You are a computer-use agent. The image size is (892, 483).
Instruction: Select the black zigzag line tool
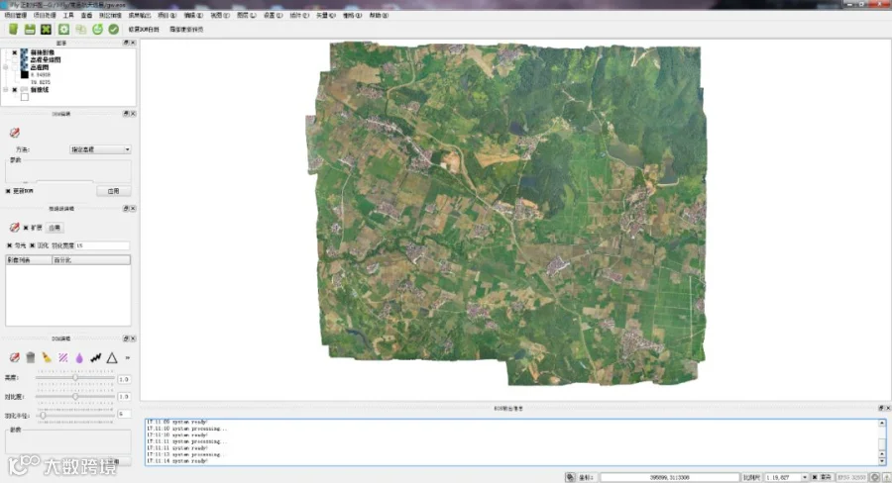pyautogui.click(x=95, y=357)
